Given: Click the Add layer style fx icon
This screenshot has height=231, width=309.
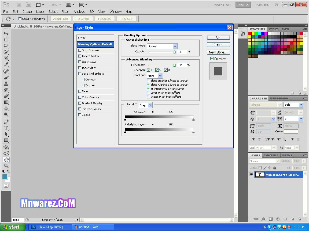Looking at the screenshot, I should [263, 219].
